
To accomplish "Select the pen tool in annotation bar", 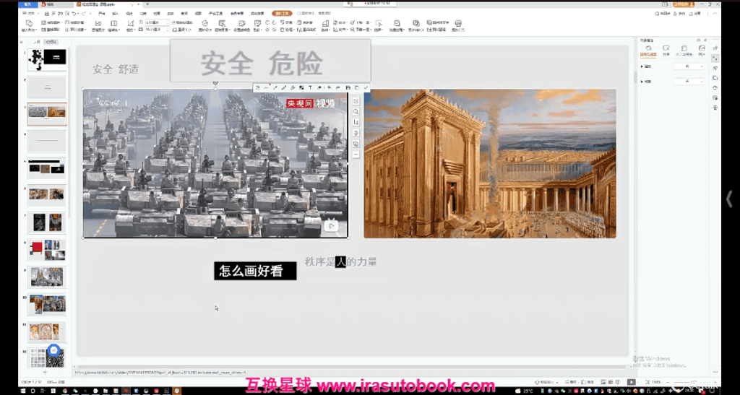I will pyautogui.click(x=283, y=87).
